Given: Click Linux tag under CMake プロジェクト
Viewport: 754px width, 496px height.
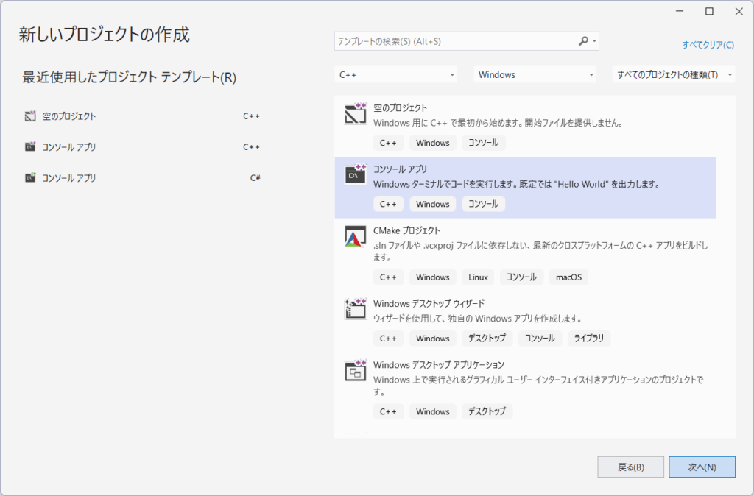Looking at the screenshot, I should (x=478, y=277).
